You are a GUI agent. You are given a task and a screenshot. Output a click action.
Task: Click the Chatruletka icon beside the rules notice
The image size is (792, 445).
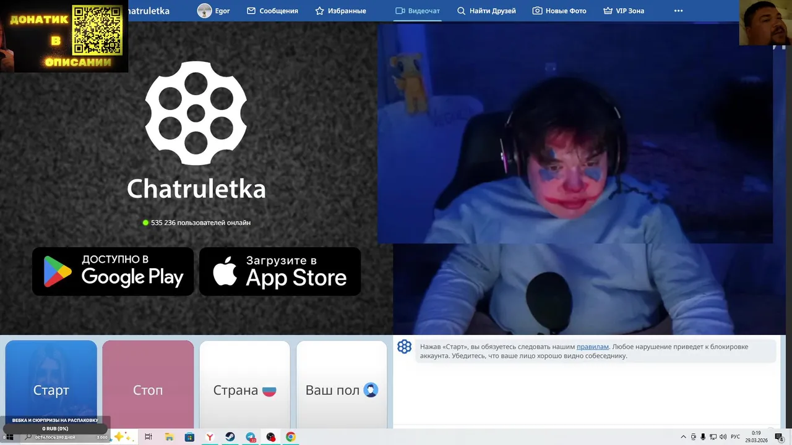coord(404,347)
